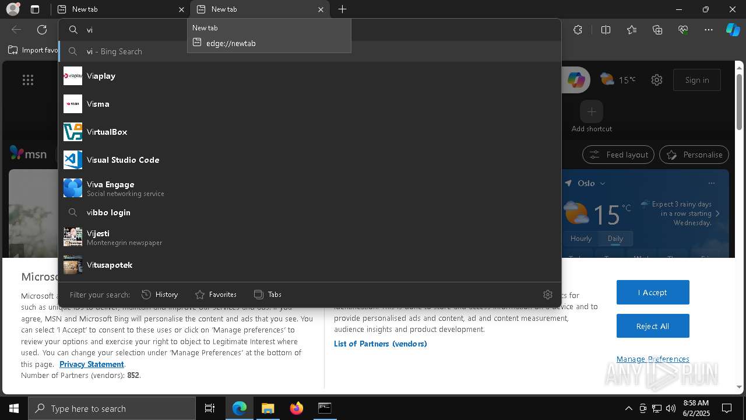Open Browser essentials heart icon

click(x=683, y=30)
